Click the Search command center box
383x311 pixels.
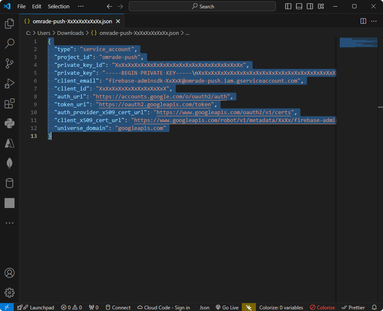202,6
